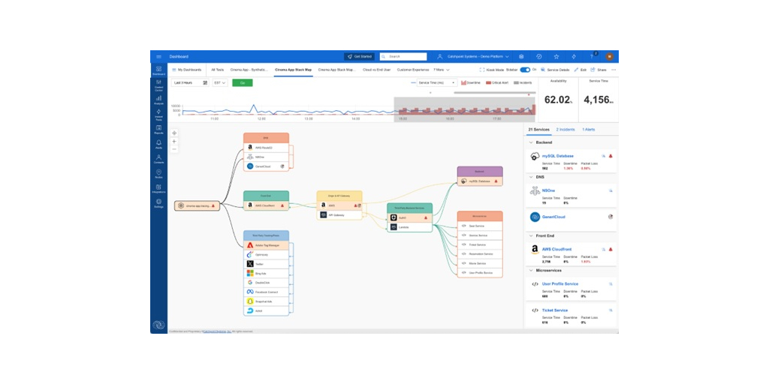The image size is (769, 384).
Task: Switch to the Cloud vs End User tab
Action: (x=377, y=70)
